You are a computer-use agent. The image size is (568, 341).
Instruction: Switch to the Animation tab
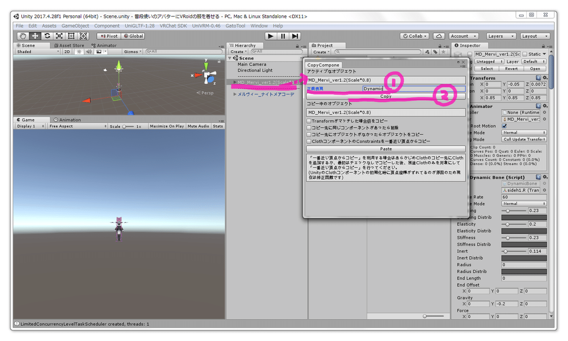(67, 120)
